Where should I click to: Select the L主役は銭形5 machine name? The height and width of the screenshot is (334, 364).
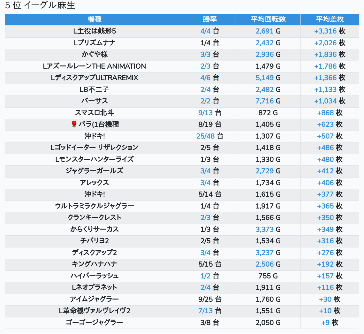(95, 31)
